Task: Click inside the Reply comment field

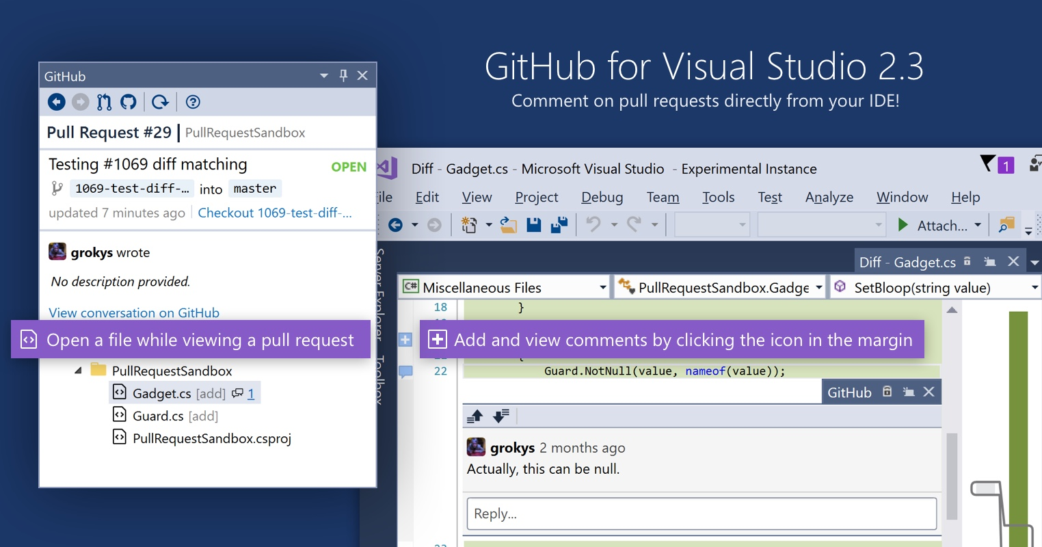Action: tap(701, 513)
